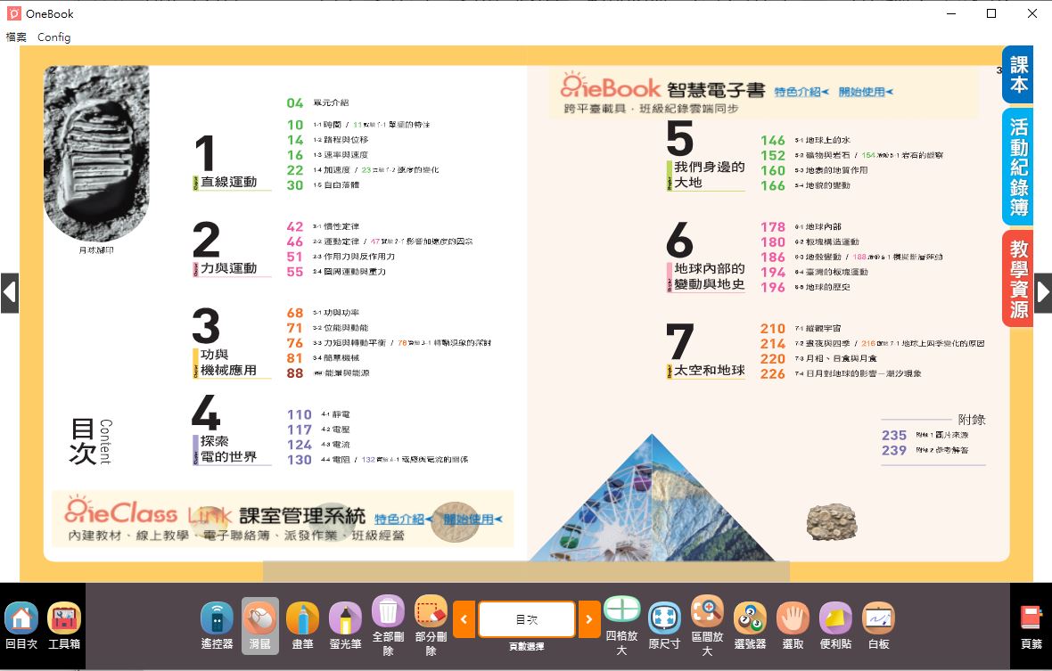This screenshot has height=671, width=1052.
Task: Open the Config menu
Action: tap(53, 37)
